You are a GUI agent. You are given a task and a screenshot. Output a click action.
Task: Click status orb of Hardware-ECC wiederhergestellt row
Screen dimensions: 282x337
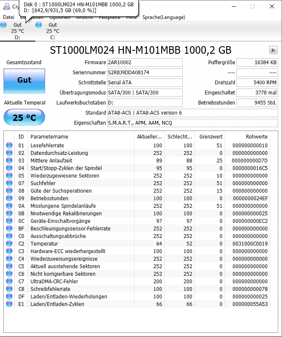(9, 251)
